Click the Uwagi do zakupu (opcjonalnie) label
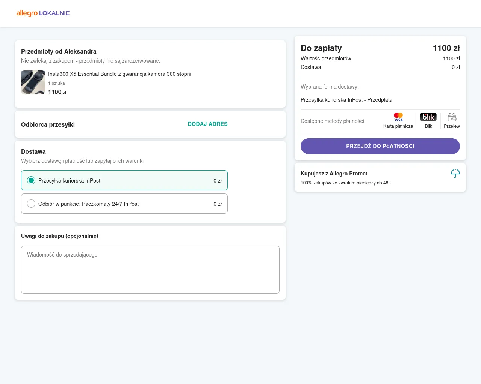The image size is (481, 384). [x=60, y=236]
